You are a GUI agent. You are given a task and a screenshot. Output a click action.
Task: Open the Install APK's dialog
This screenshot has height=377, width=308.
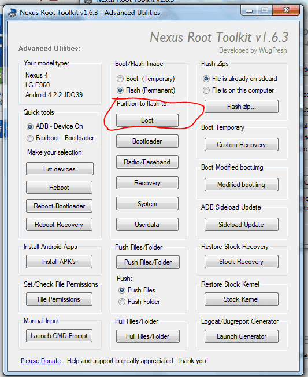point(59,262)
